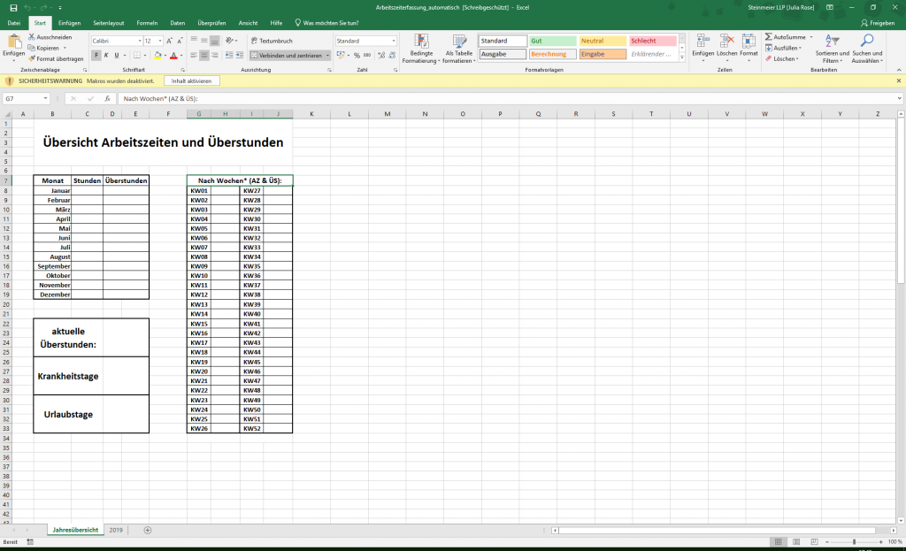Screen dimensions: 906x551
Task: Switch to the Seitenlayout tab
Action: [x=109, y=23]
